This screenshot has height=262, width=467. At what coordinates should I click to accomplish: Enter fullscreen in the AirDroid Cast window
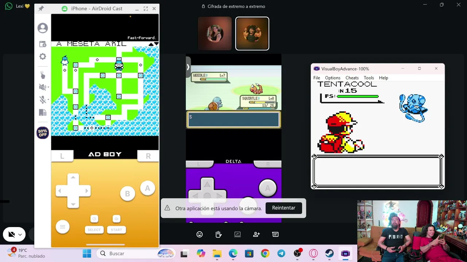tap(146, 8)
